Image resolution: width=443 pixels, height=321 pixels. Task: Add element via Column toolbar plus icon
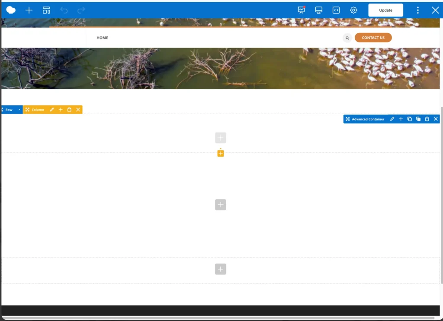pyautogui.click(x=61, y=110)
